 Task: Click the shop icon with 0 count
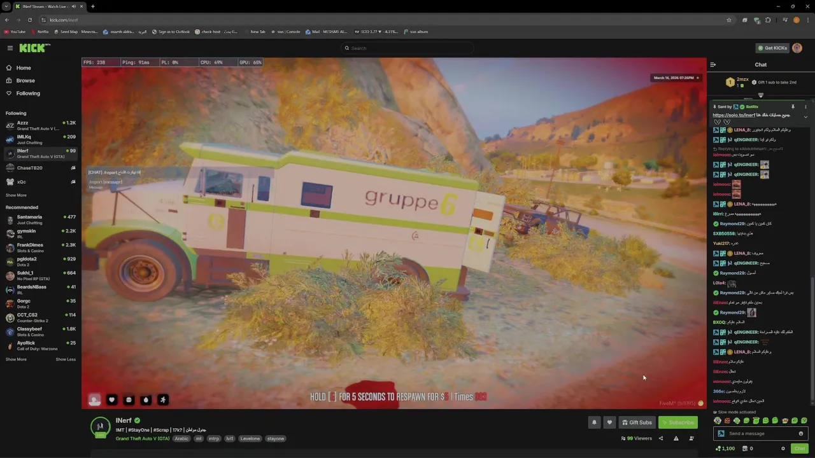[x=746, y=448]
